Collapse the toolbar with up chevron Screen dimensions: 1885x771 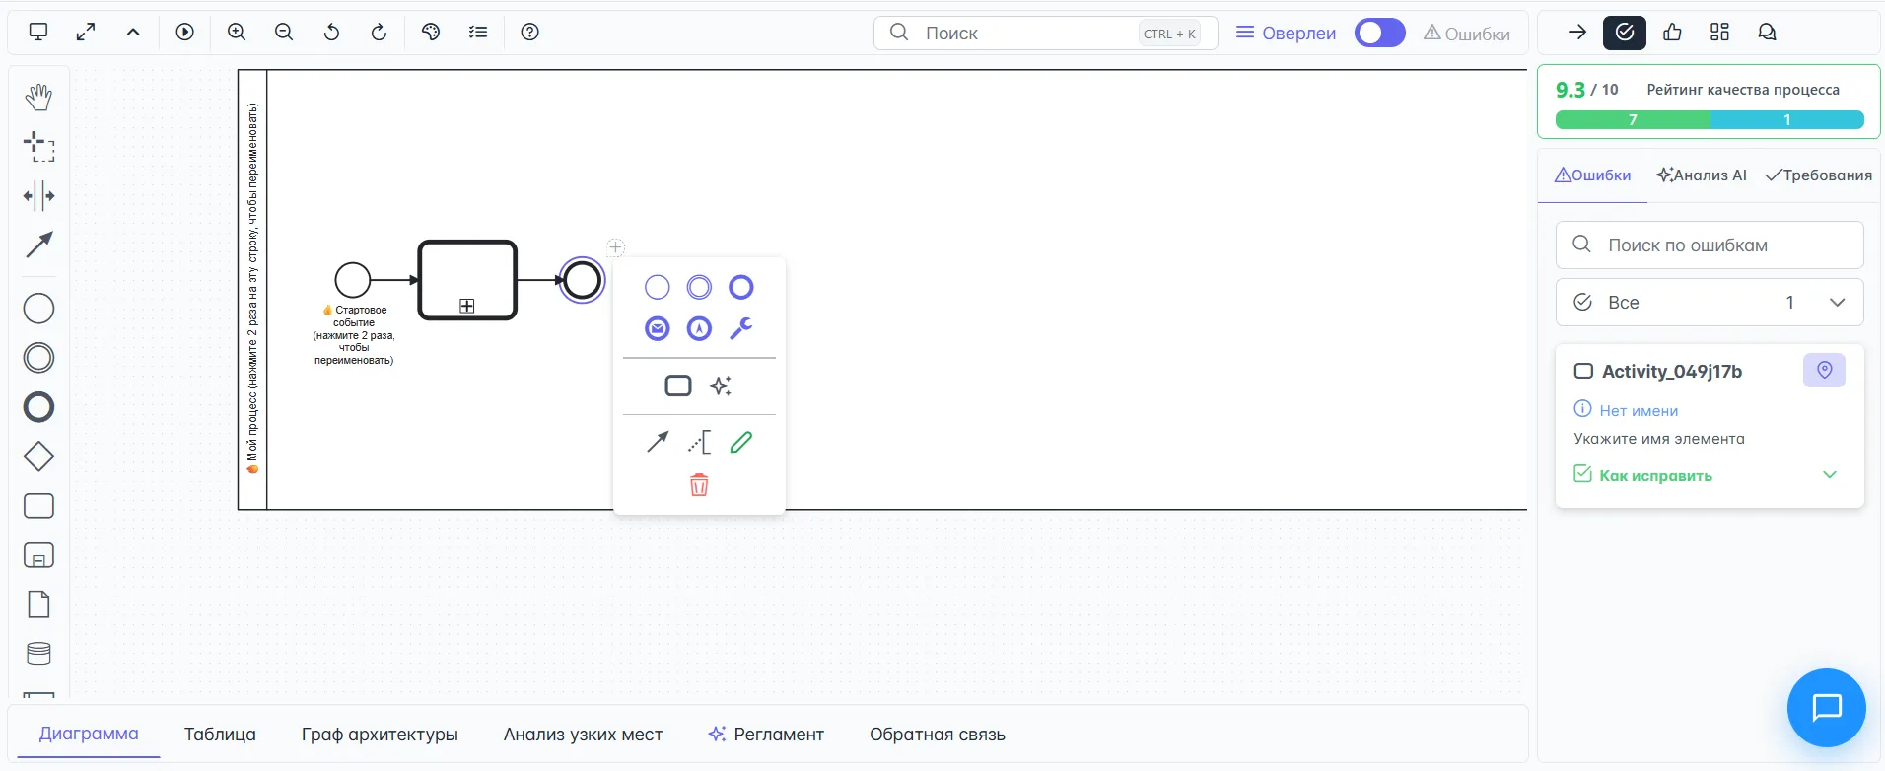pos(133,33)
